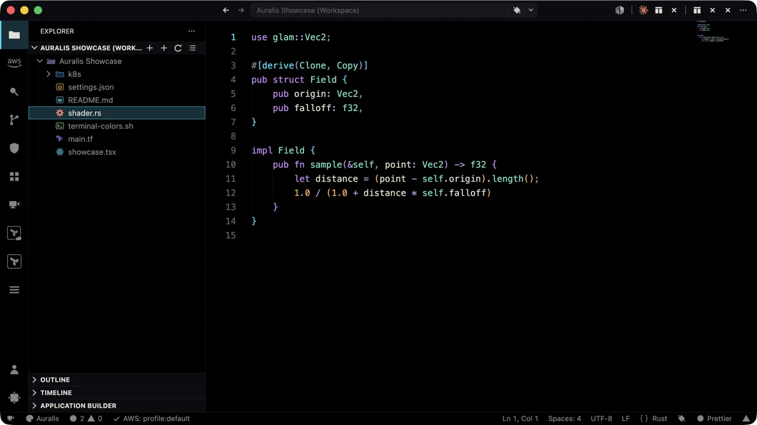Viewport: 757px width, 425px height.
Task: Go back using the title bar arrow
Action: (226, 10)
